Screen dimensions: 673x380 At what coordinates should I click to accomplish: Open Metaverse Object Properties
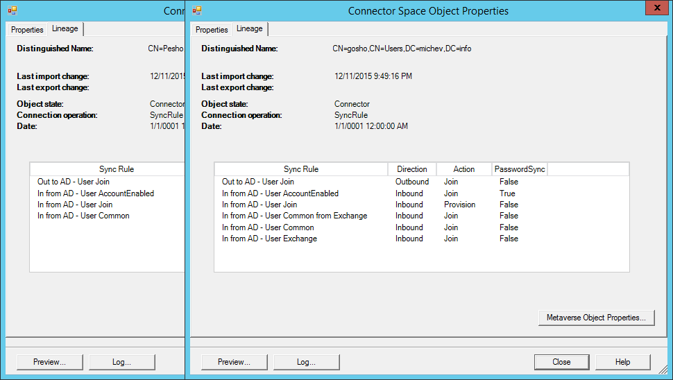[x=596, y=318]
